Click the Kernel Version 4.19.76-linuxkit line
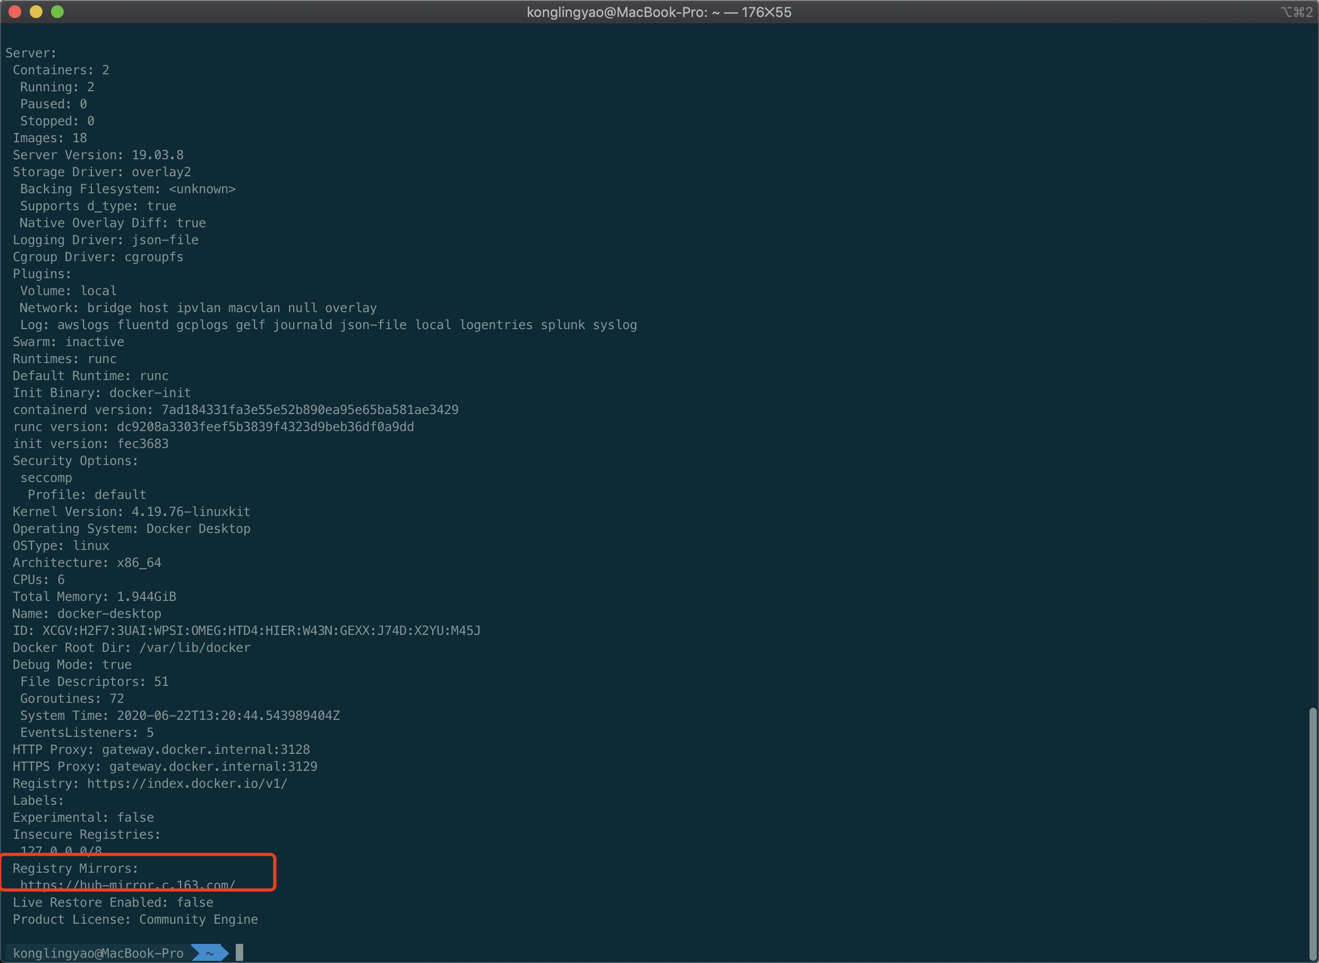Viewport: 1319px width, 963px height. pyautogui.click(x=131, y=512)
